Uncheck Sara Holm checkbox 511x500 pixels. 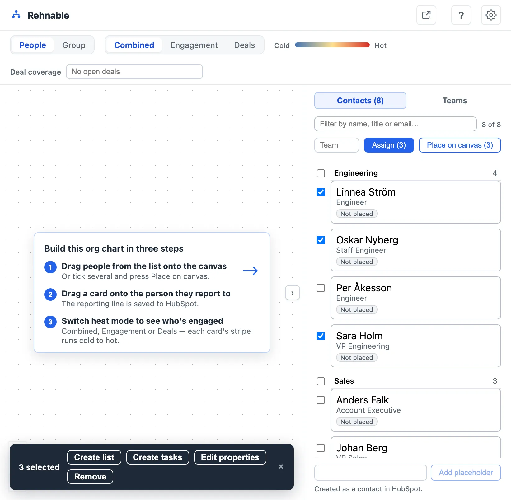[x=321, y=336]
